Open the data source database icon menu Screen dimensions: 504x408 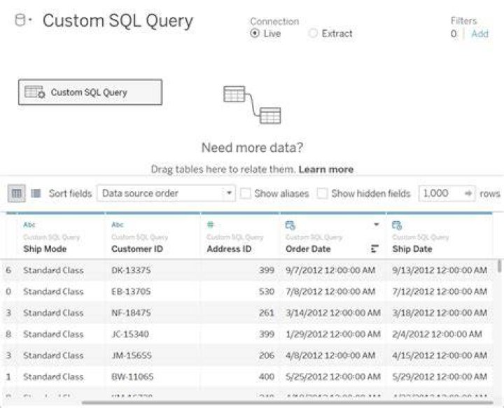(20, 20)
